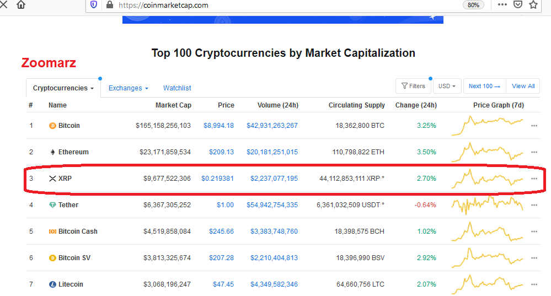The image size is (551, 296).
Task: Click the Bitcoin coin logo icon
Action: click(52, 126)
